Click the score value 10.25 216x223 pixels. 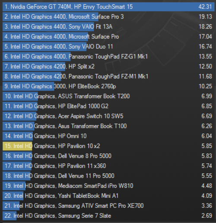205,86
